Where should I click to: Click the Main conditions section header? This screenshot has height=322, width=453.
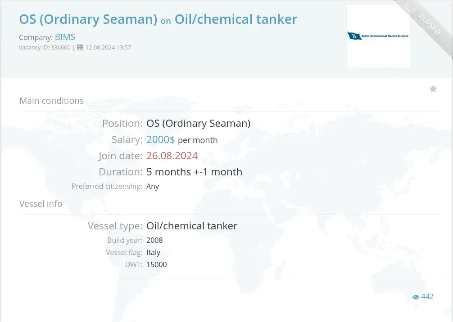point(51,101)
